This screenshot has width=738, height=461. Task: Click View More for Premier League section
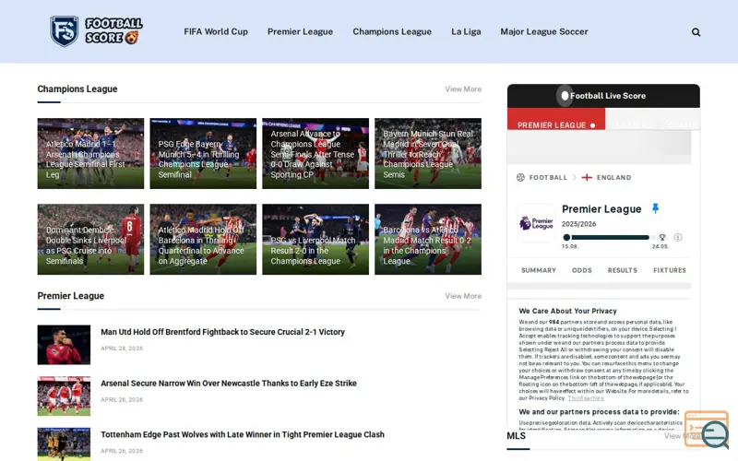click(463, 296)
